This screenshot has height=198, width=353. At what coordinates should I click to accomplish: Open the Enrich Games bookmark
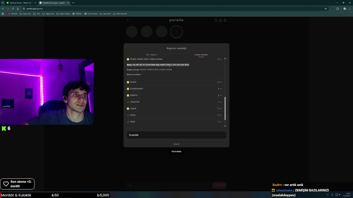click(x=91, y=14)
